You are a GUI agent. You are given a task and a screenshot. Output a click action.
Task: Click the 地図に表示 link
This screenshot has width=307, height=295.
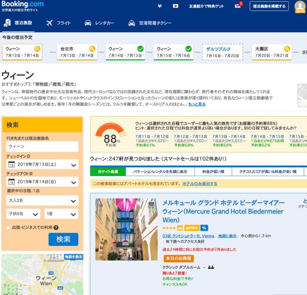coord(227,236)
